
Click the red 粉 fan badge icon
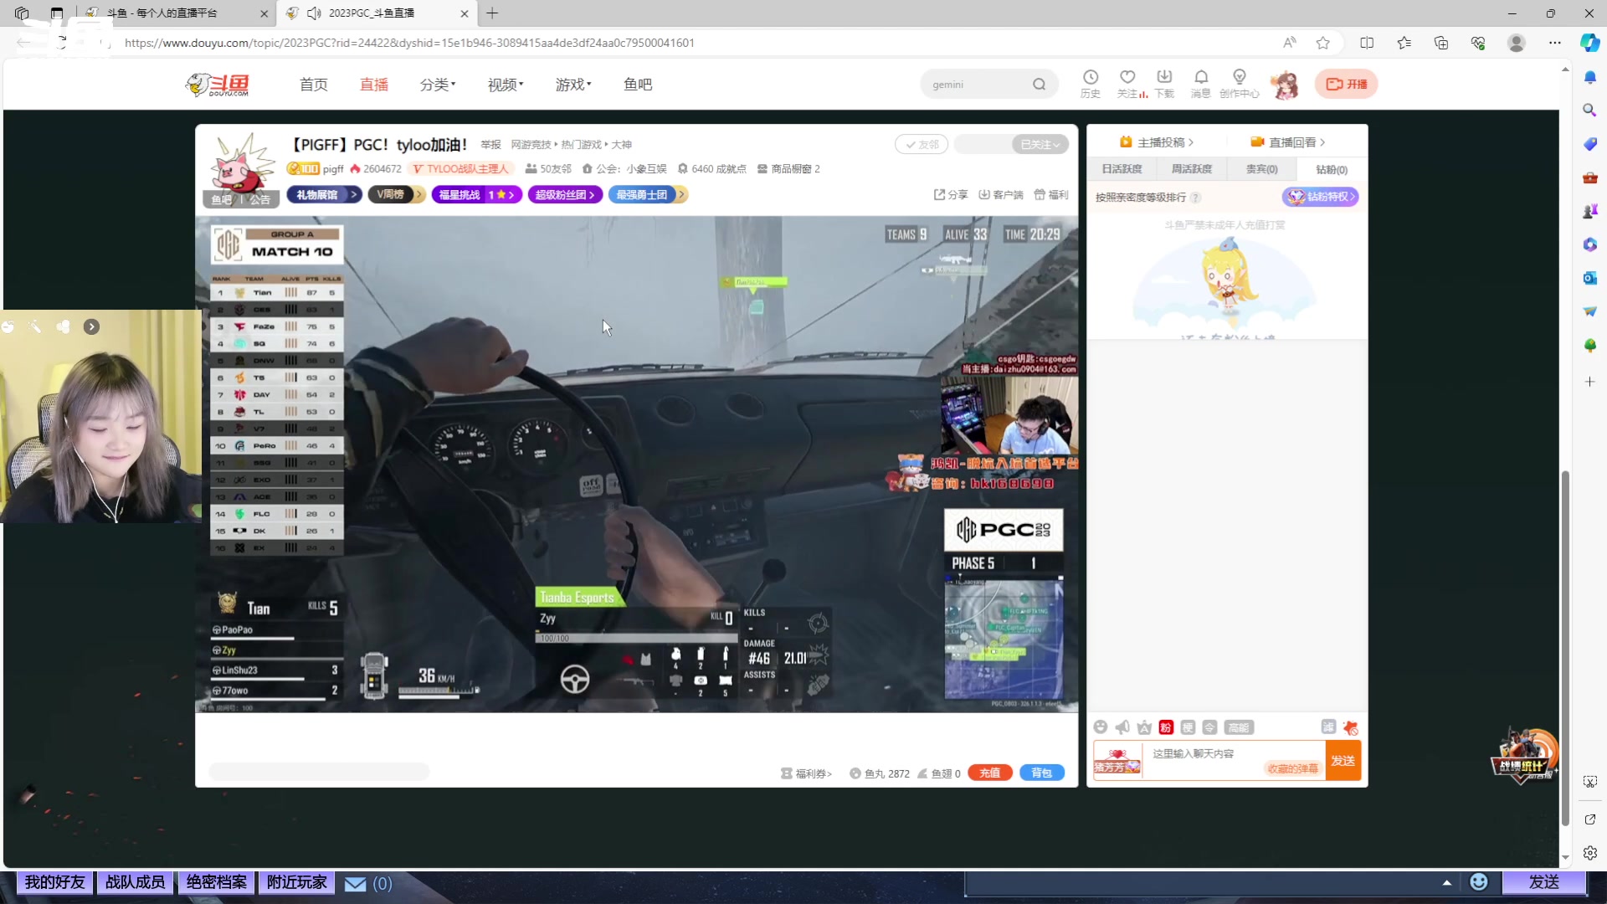pos(1166,727)
